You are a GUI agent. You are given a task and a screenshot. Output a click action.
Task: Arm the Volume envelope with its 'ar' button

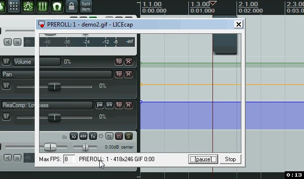pyautogui.click(x=6, y=62)
